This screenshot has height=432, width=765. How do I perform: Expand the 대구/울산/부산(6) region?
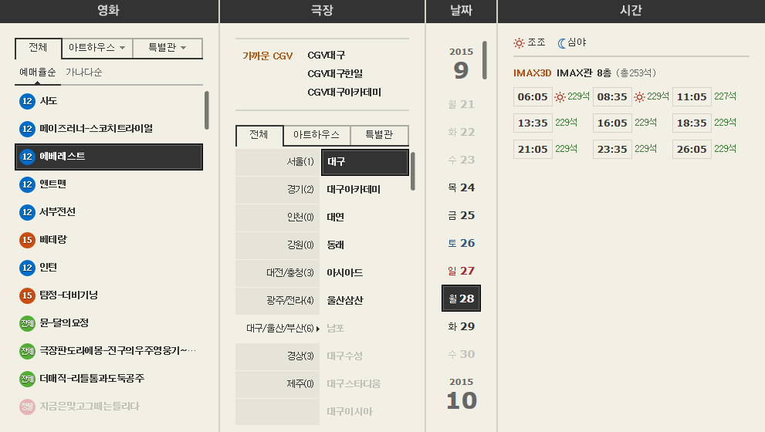click(x=278, y=328)
